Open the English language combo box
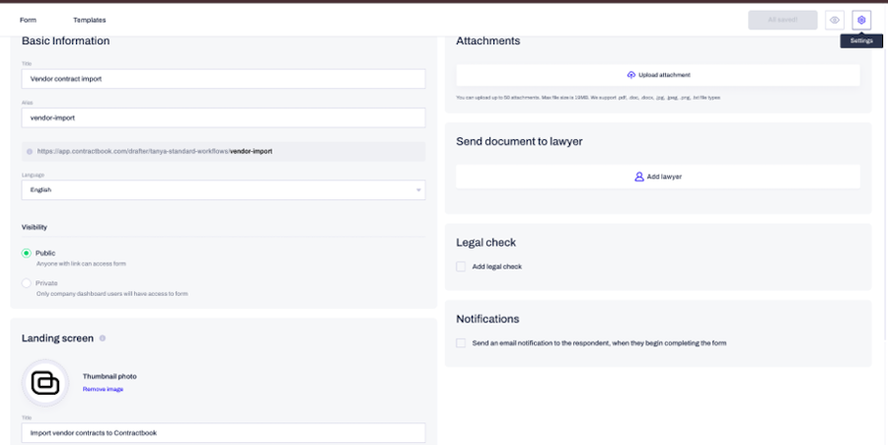The width and height of the screenshot is (888, 445). click(223, 190)
